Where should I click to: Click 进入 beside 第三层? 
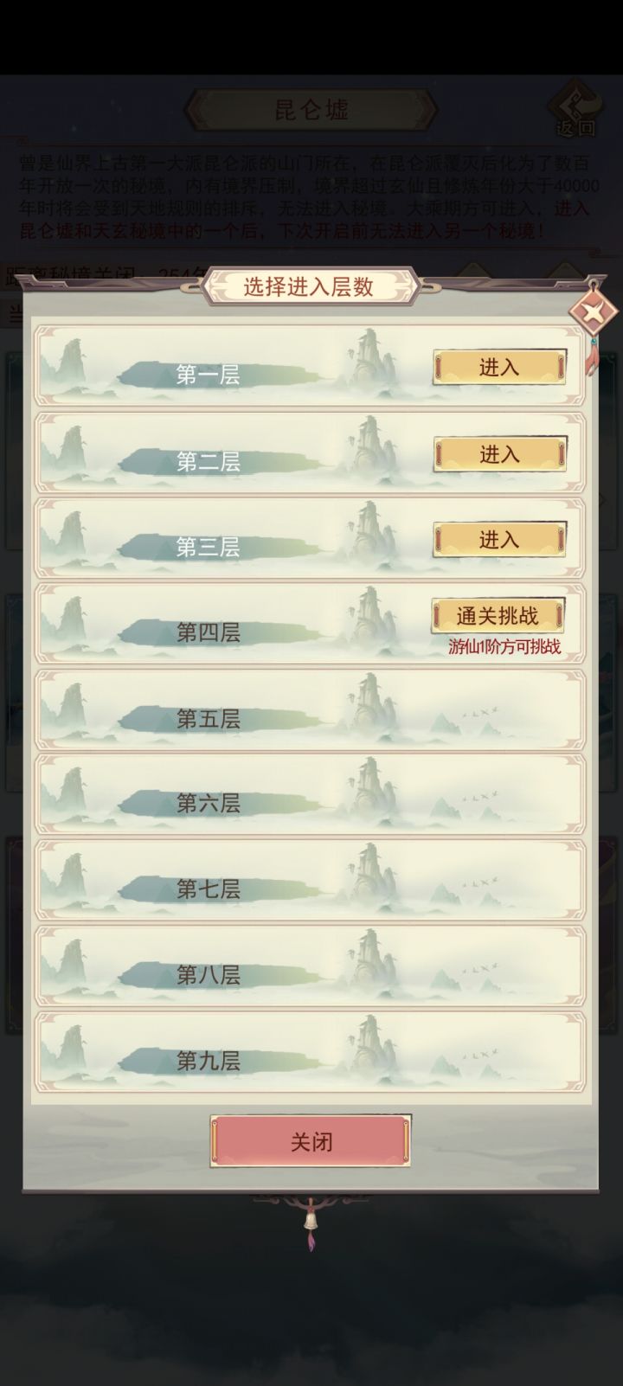499,539
